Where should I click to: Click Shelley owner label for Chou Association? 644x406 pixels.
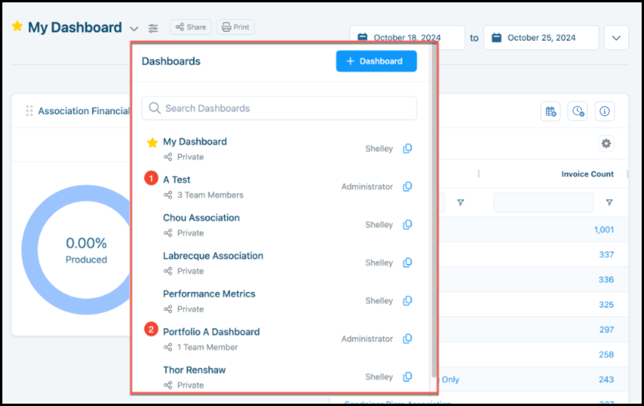(x=379, y=225)
